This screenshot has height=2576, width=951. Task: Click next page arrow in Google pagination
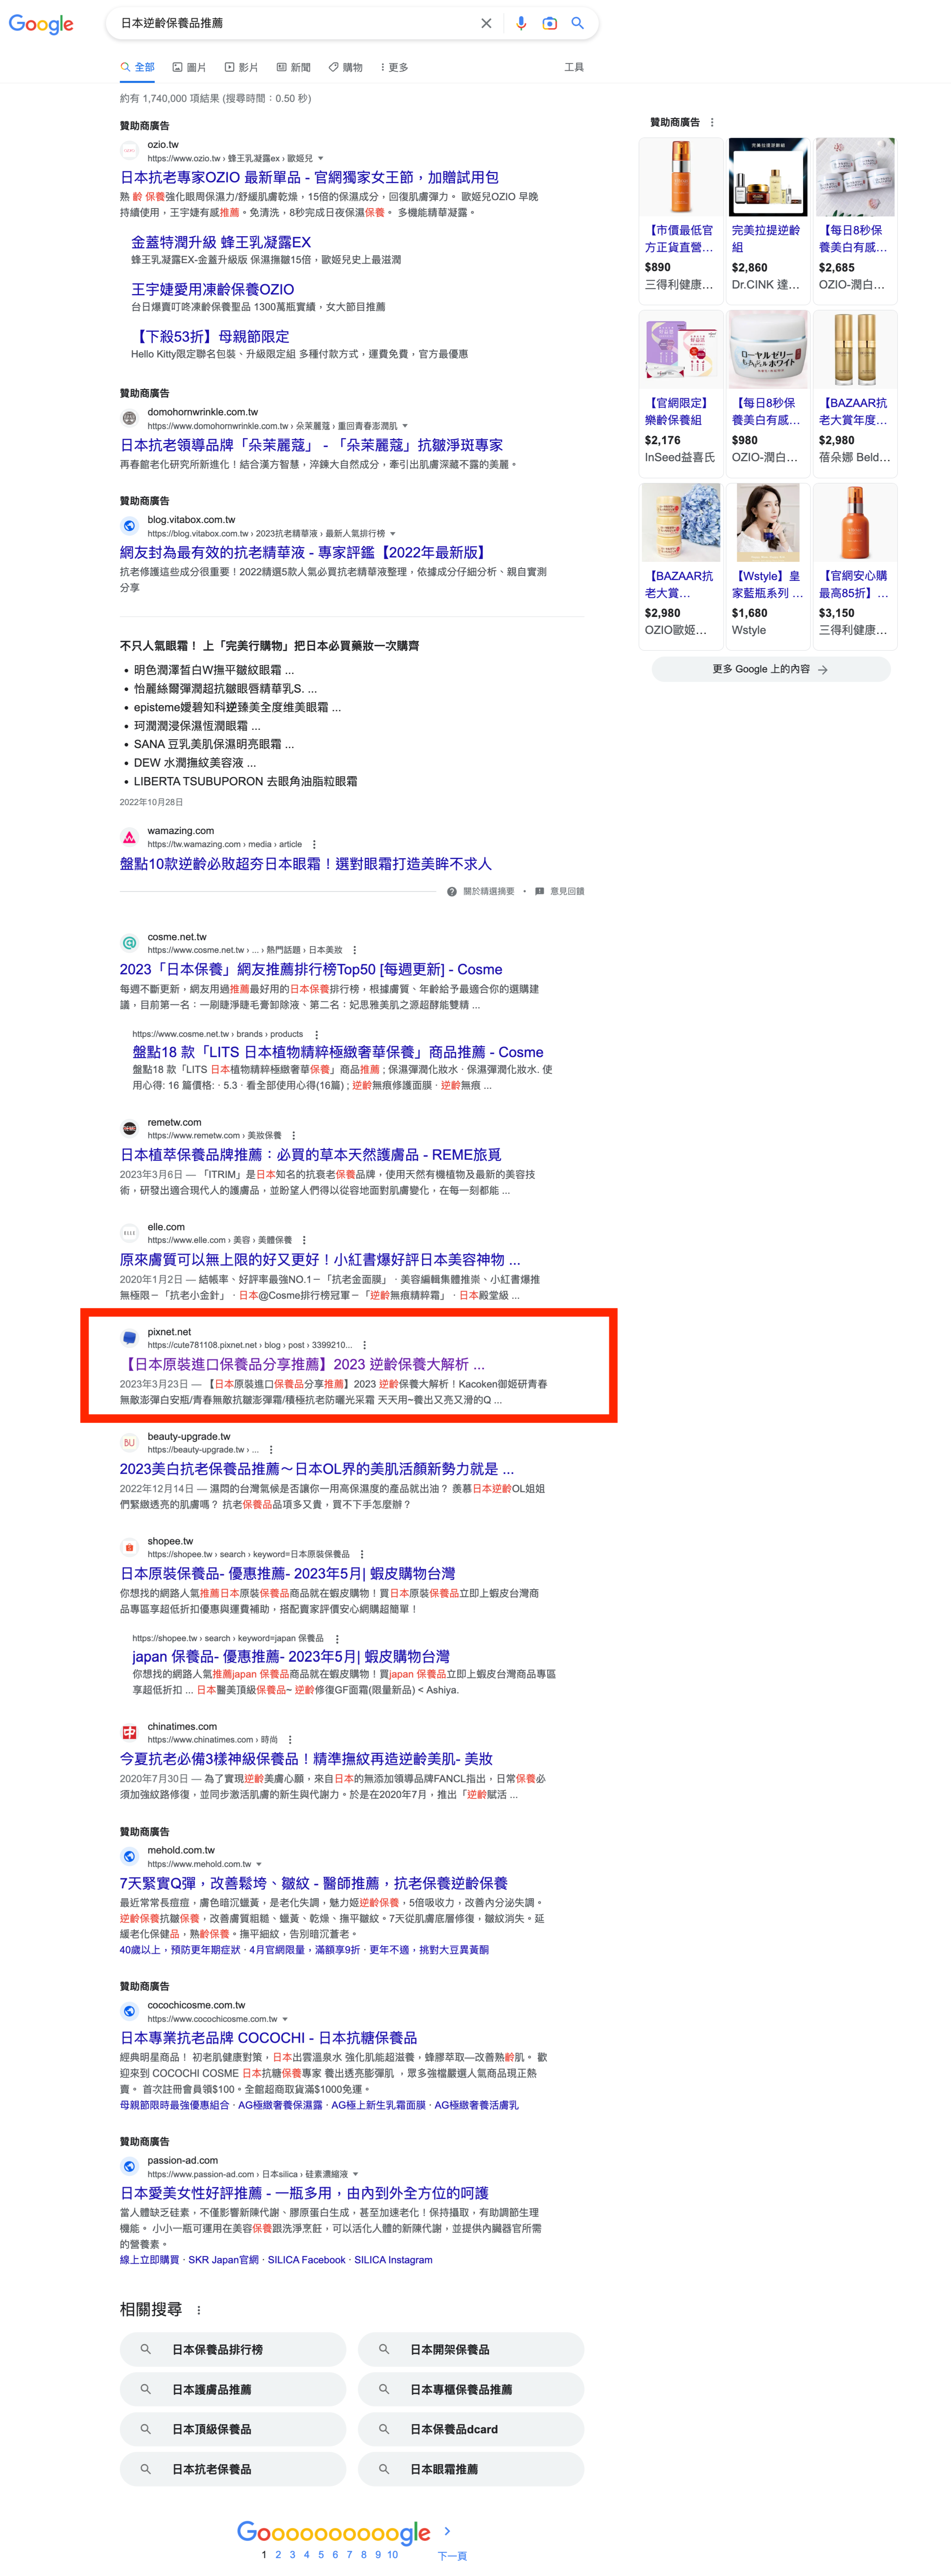(447, 2530)
